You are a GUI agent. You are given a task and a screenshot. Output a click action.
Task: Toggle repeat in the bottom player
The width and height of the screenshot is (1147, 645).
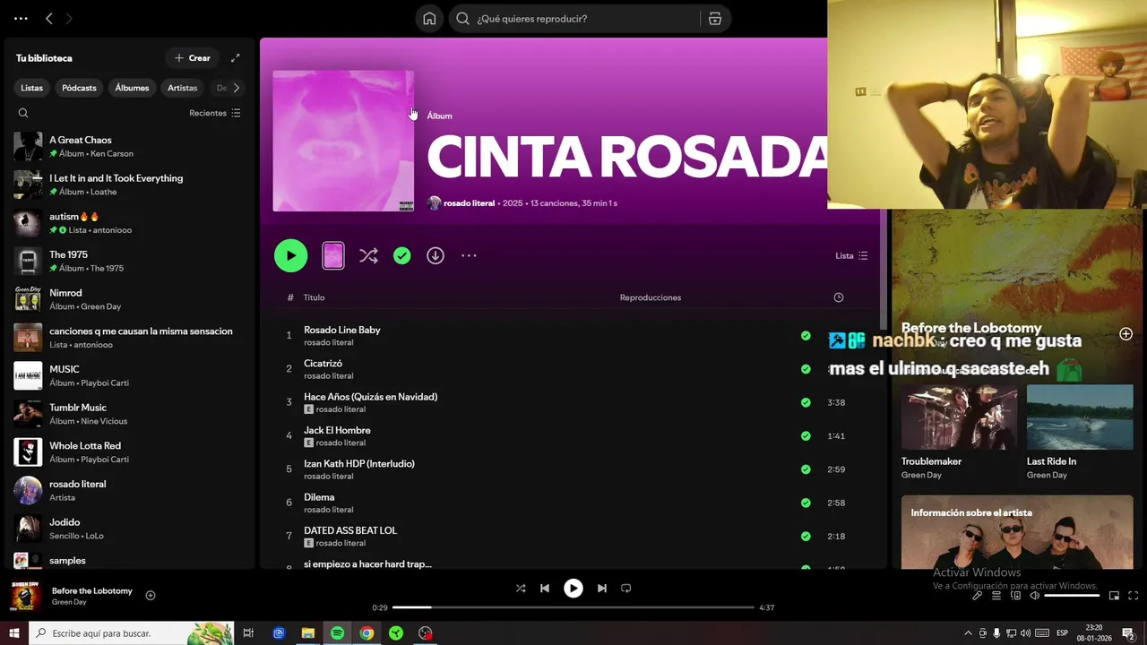coord(626,589)
